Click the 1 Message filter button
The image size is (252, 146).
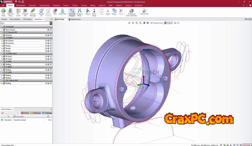click(47, 113)
